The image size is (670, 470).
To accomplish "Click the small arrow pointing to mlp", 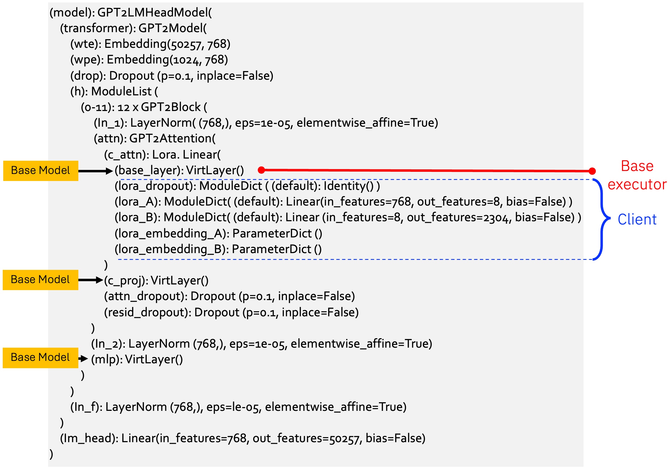I will click(83, 359).
